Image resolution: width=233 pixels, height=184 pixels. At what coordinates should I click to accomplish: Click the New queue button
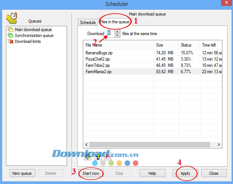22,173
